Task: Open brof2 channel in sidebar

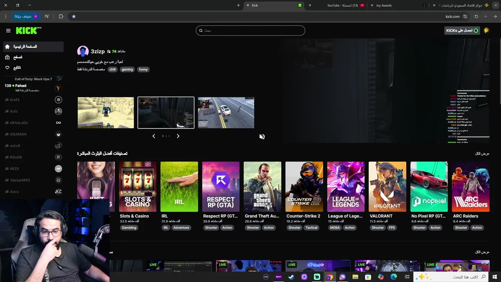Action: (33, 100)
